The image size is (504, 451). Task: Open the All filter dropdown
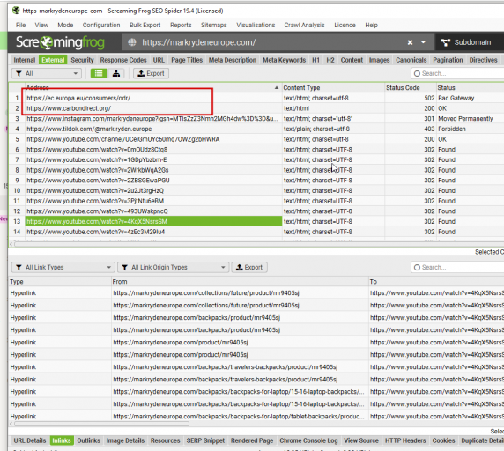click(47, 74)
